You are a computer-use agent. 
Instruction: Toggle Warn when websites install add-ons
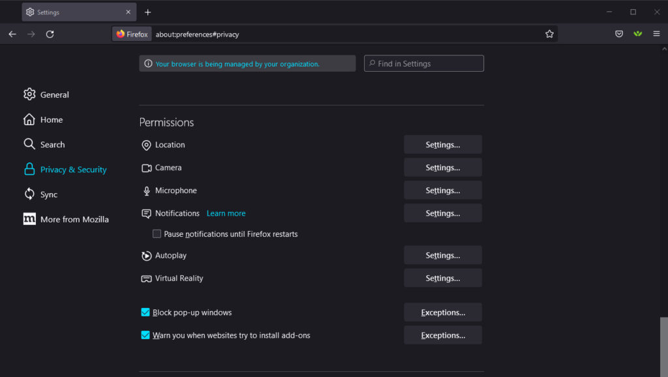pos(145,335)
